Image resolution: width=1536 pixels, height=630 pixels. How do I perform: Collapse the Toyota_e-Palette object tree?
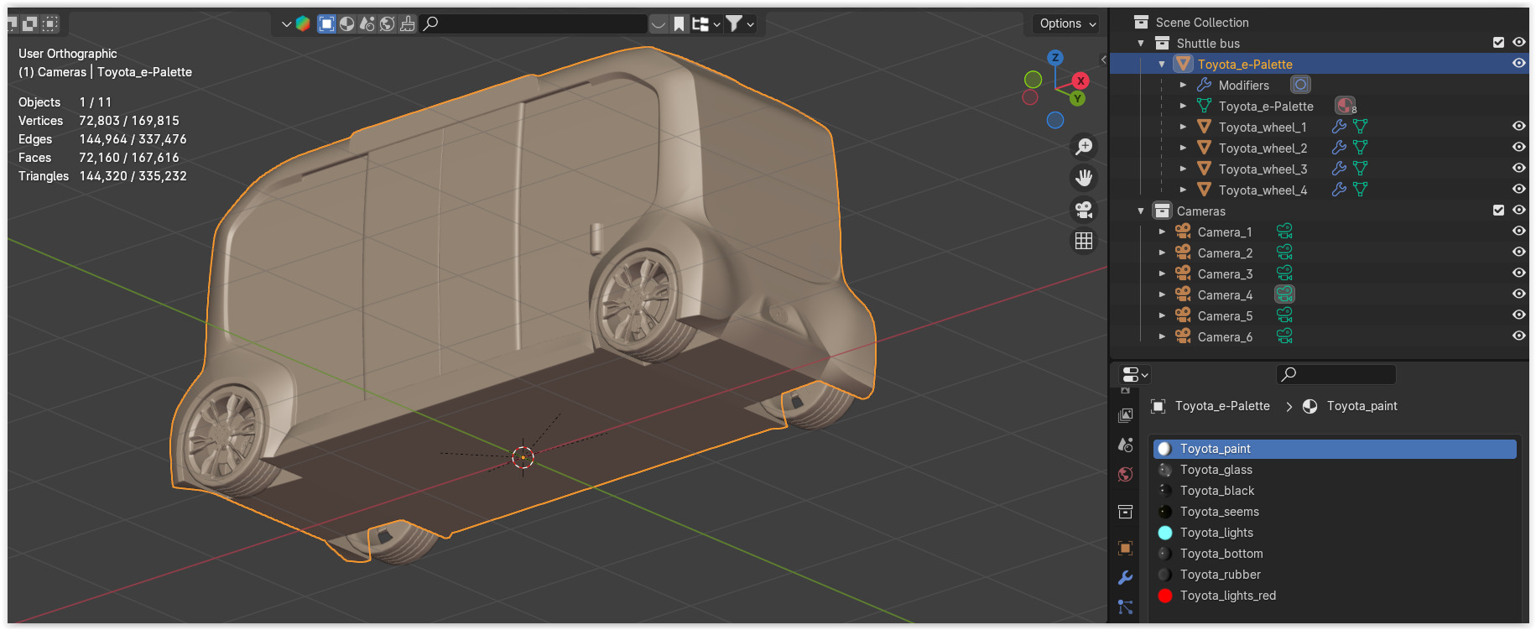1162,65
